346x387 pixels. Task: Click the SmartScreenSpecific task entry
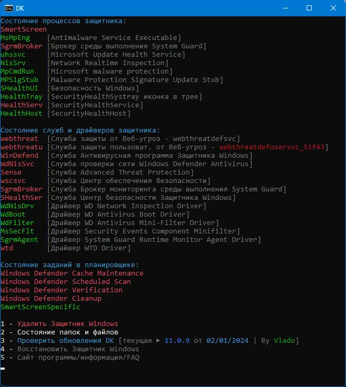coord(40,307)
